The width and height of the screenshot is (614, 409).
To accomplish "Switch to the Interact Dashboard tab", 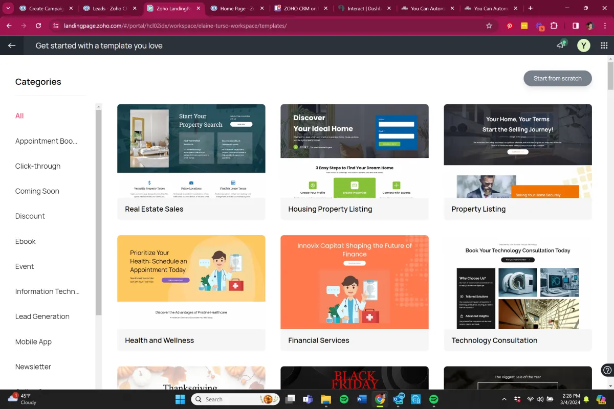I will click(x=363, y=8).
